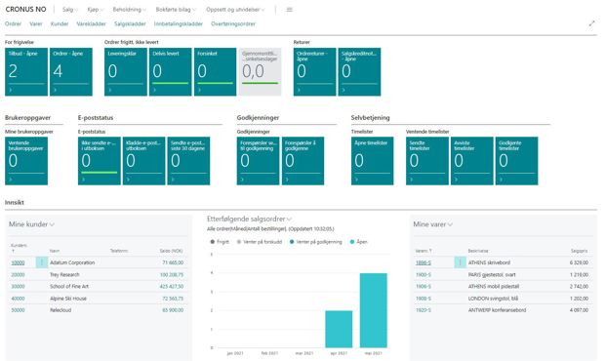Toggle the Frigitt legend item in chart
This screenshot has width=606, height=361.
220,242
